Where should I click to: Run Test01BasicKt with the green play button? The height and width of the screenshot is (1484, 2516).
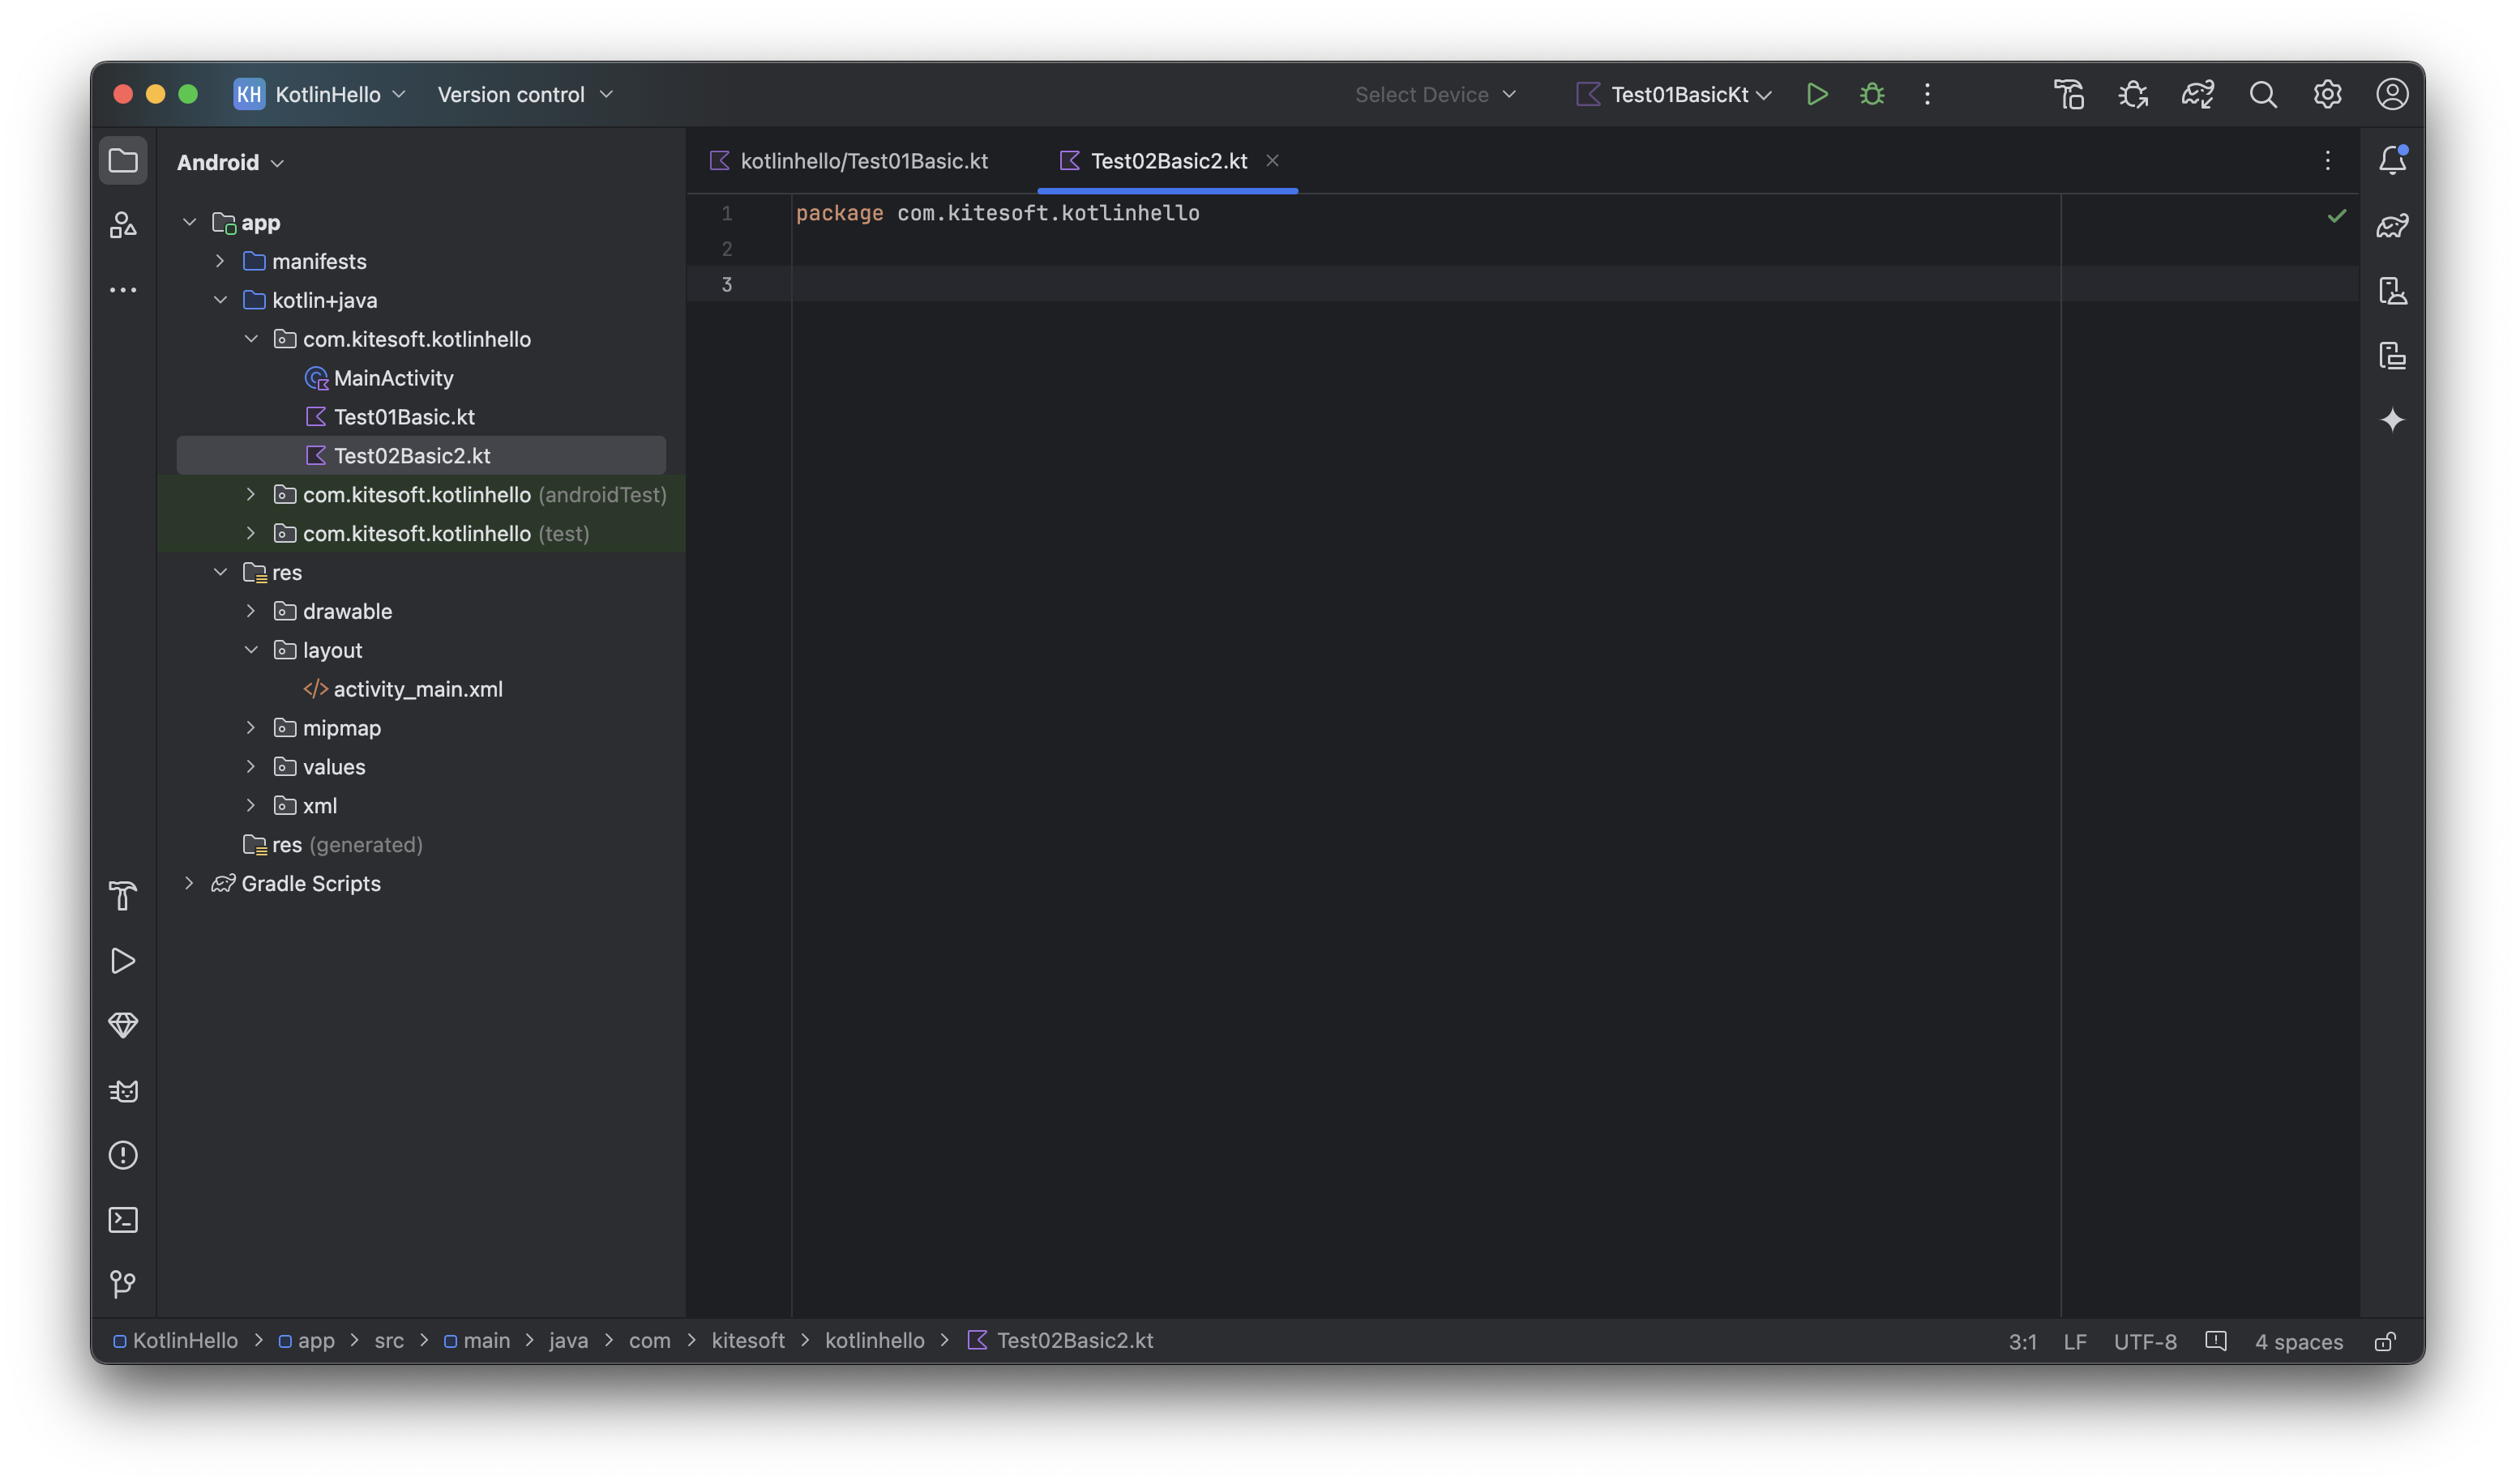1816,94
